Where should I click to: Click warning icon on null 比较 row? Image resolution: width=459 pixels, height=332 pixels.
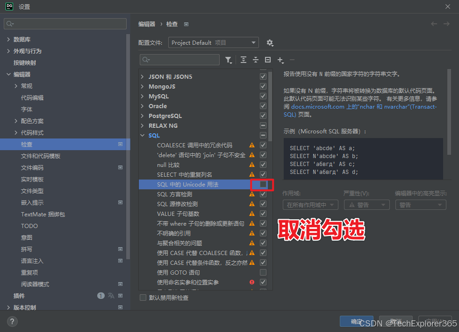[252, 165]
